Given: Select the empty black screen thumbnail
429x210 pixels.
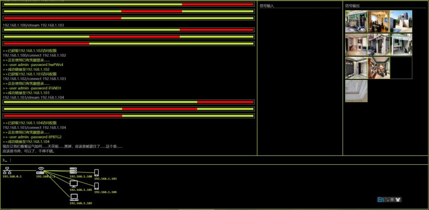Looking at the screenshot, I should click(401, 68).
